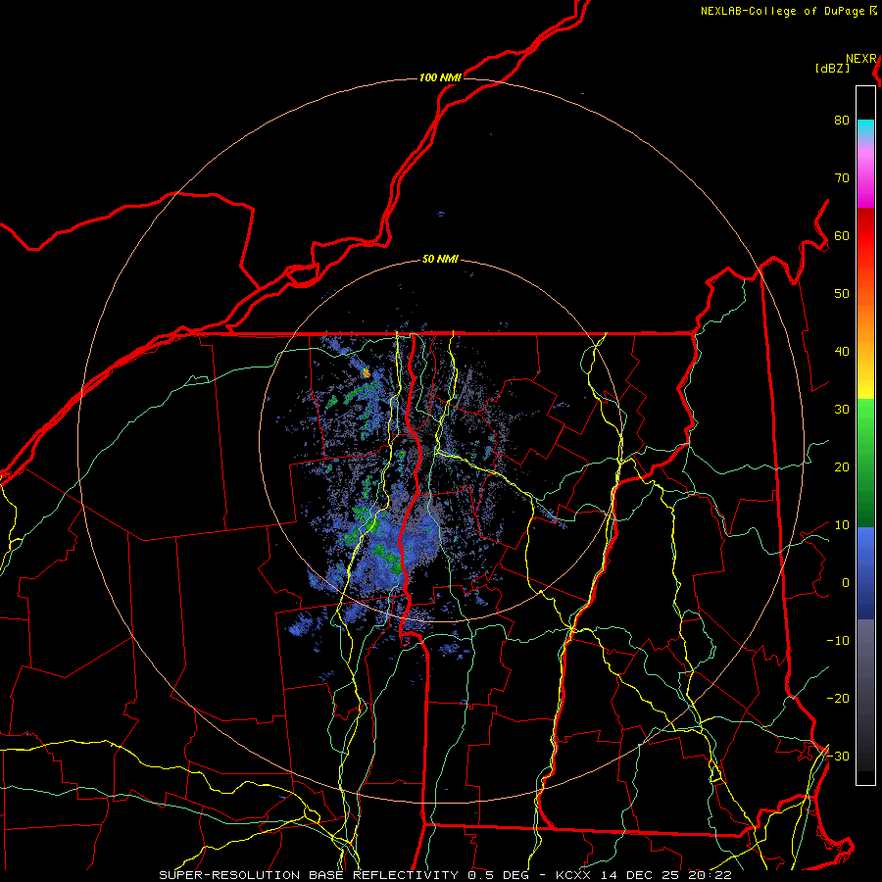Click the 20 dBZ scale value
The image size is (882, 882).
click(x=842, y=467)
